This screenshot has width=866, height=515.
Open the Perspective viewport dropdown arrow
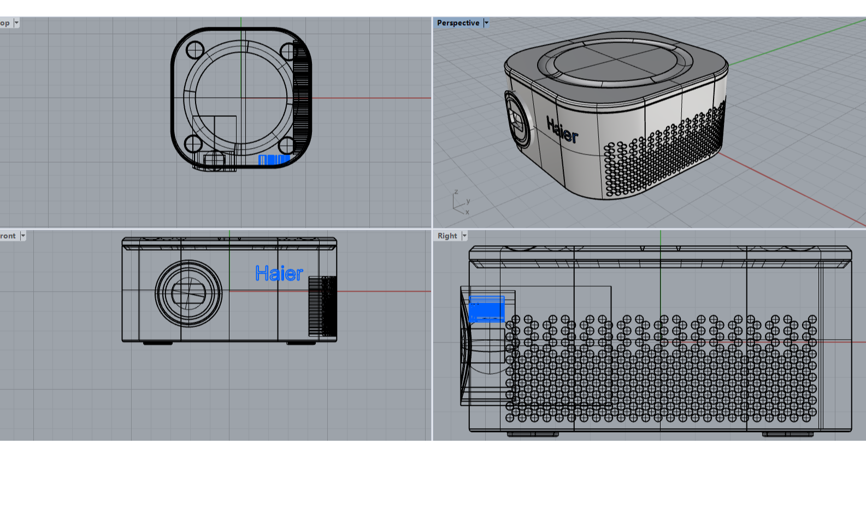click(486, 23)
